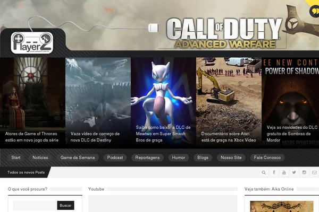The image size is (319, 212).
Task: Open the Destiny DLC leaked video article
Action: (x=98, y=103)
